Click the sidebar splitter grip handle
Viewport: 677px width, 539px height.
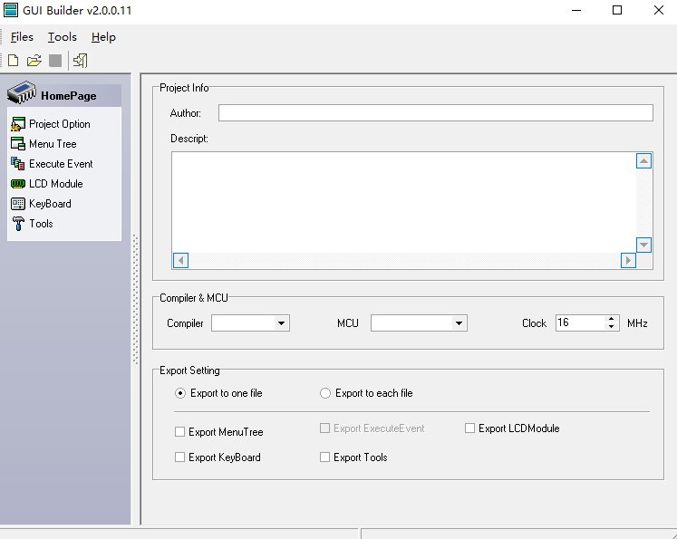click(x=136, y=300)
